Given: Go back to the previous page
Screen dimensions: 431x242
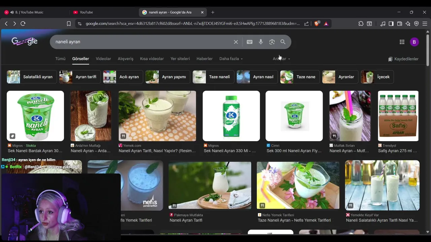Looking at the screenshot, I should (x=6, y=24).
